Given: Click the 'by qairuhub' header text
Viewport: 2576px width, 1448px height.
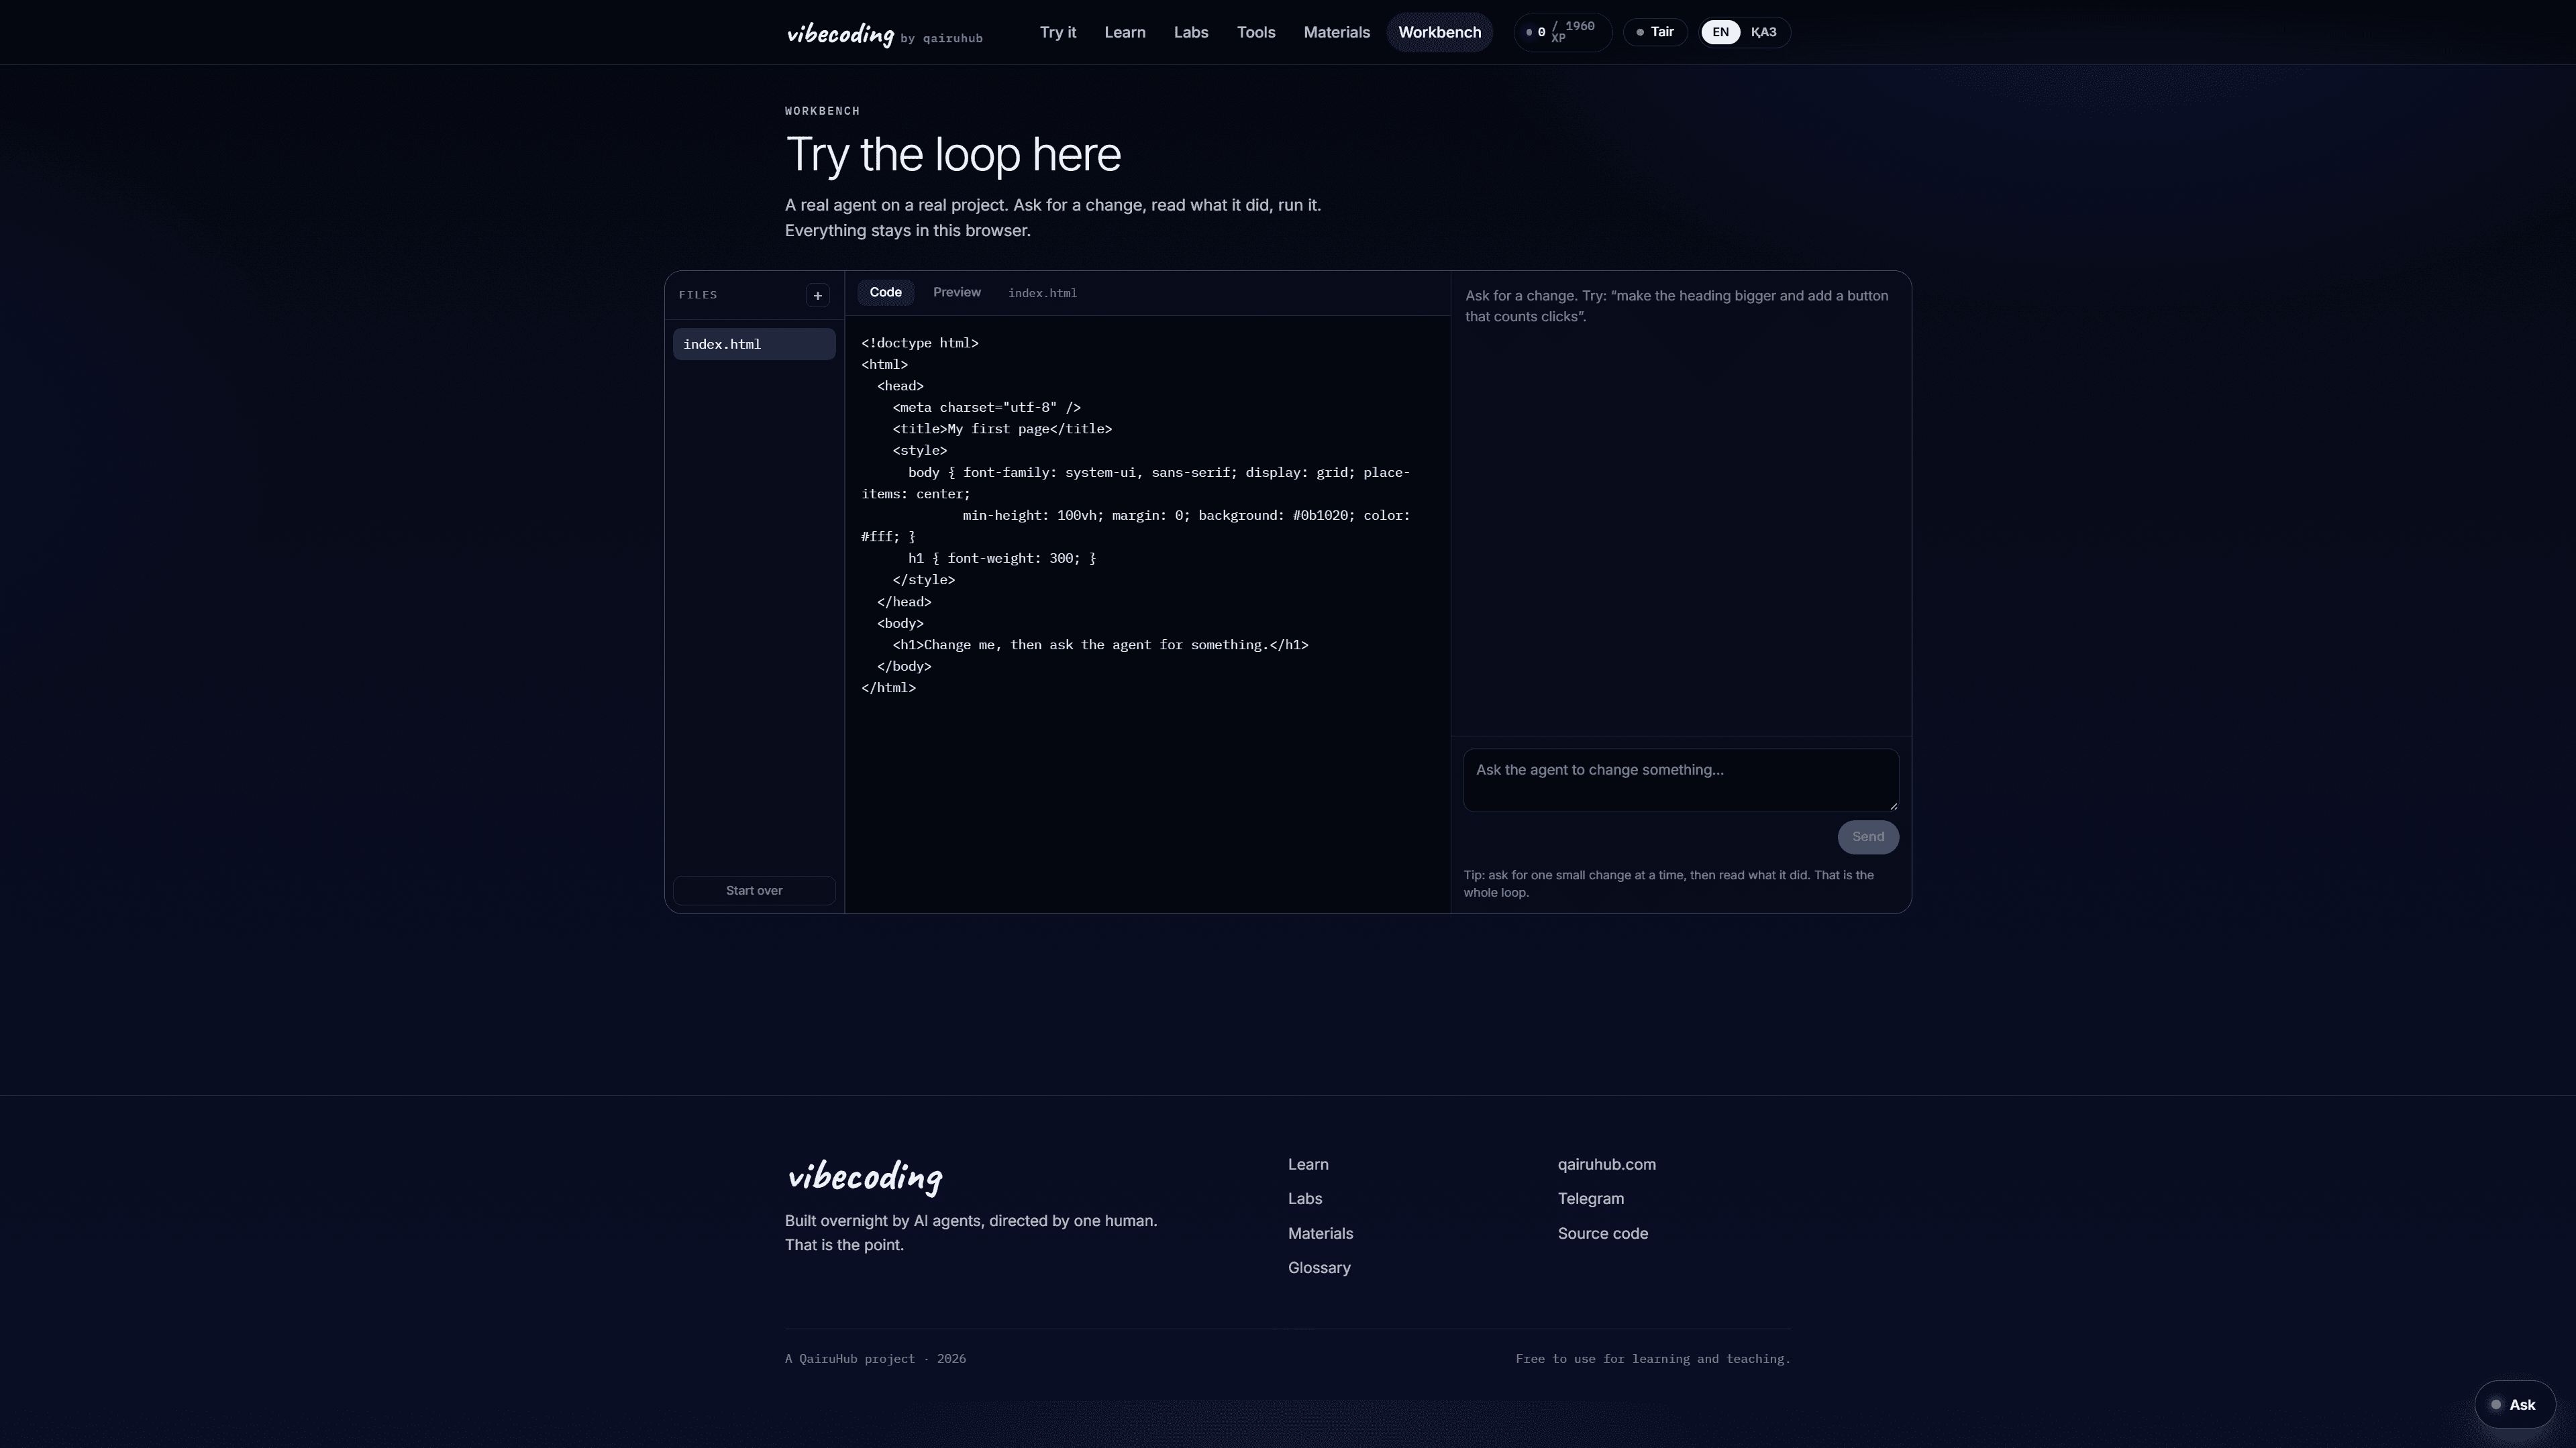Looking at the screenshot, I should (x=941, y=39).
